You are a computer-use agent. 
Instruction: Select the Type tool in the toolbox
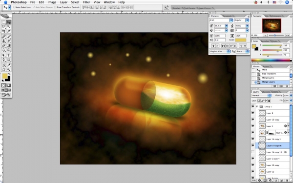coord(9,55)
